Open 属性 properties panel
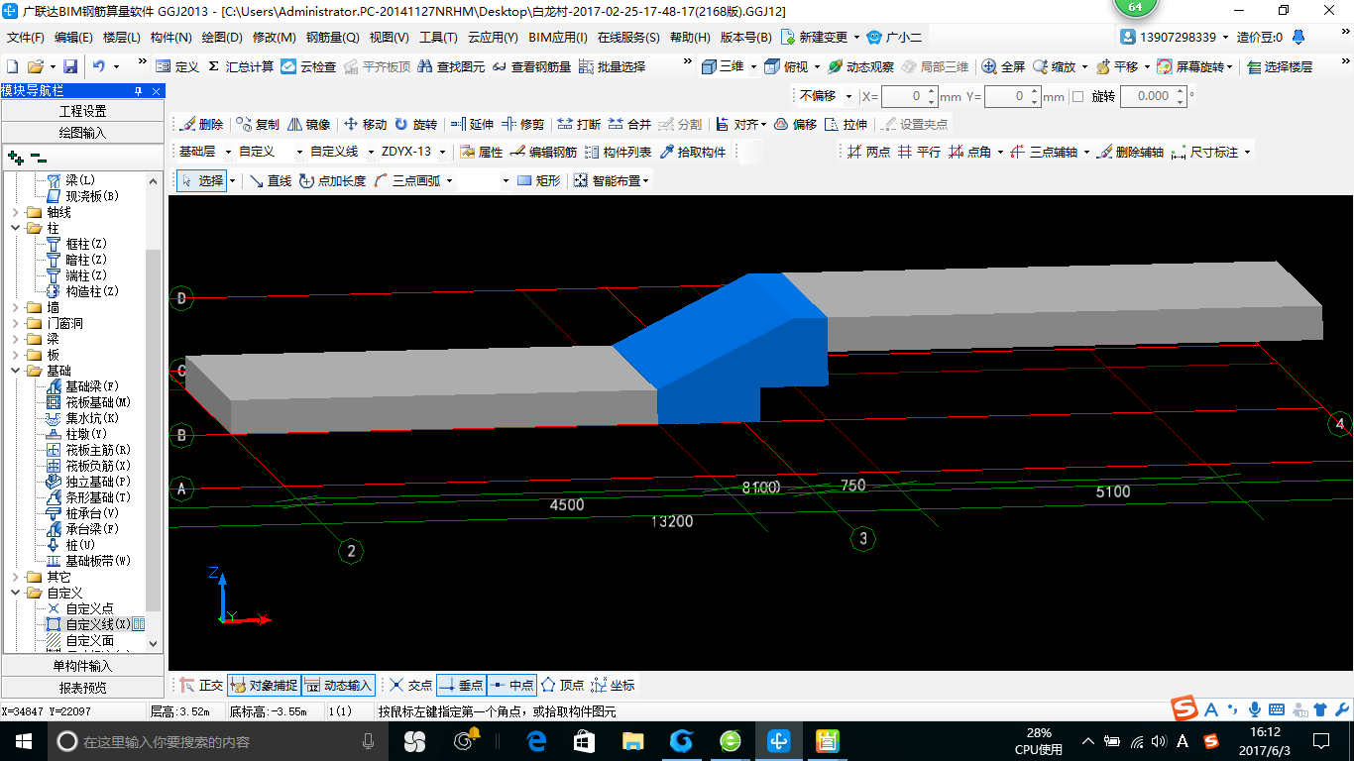1354x761 pixels. point(482,153)
